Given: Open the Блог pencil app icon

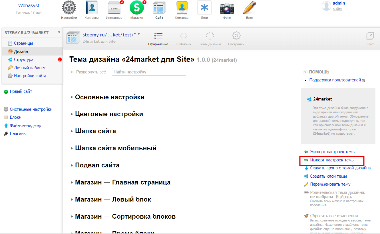Looking at the screenshot, I should pos(249,7).
